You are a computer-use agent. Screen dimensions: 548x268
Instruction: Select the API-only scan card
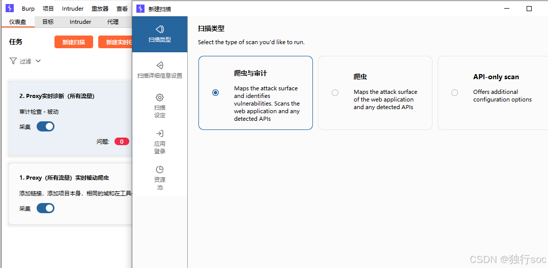click(493, 93)
